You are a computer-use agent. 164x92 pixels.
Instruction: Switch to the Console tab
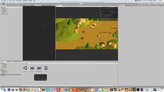[9, 61]
